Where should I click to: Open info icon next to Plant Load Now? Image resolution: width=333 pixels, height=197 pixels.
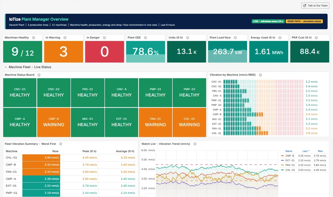[235, 38]
